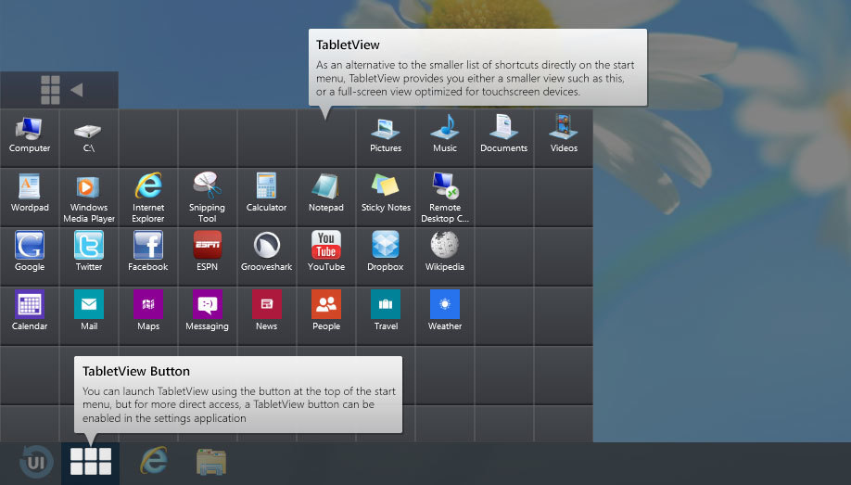Screen dimensions: 851x485
Task: Open the Wikipedia shortcut tile
Action: [x=444, y=256]
